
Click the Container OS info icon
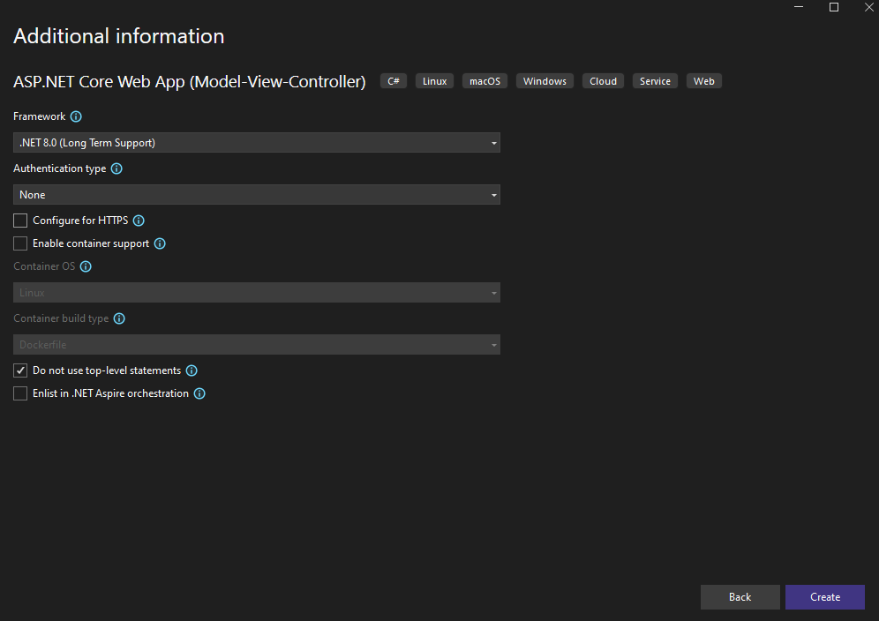click(x=86, y=266)
